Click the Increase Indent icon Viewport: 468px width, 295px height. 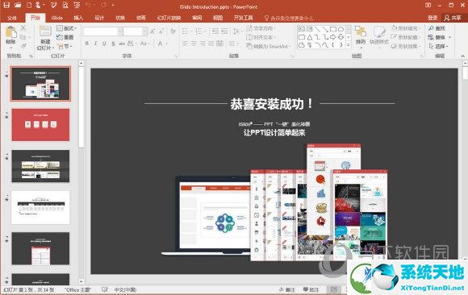point(224,31)
